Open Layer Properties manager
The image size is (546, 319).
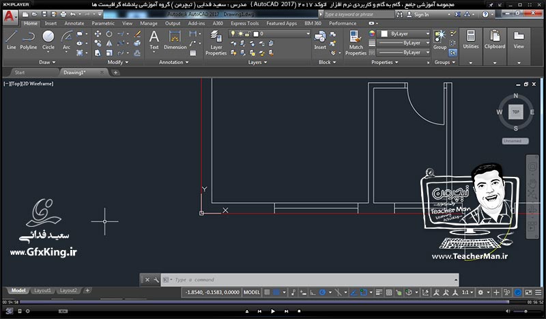216,43
